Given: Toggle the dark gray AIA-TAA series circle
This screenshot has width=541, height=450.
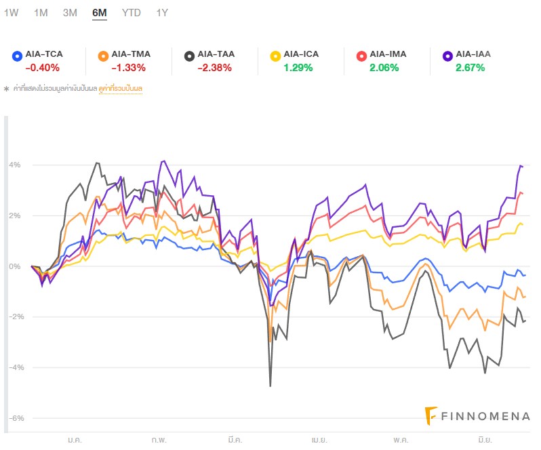Looking at the screenshot, I should [x=189, y=56].
